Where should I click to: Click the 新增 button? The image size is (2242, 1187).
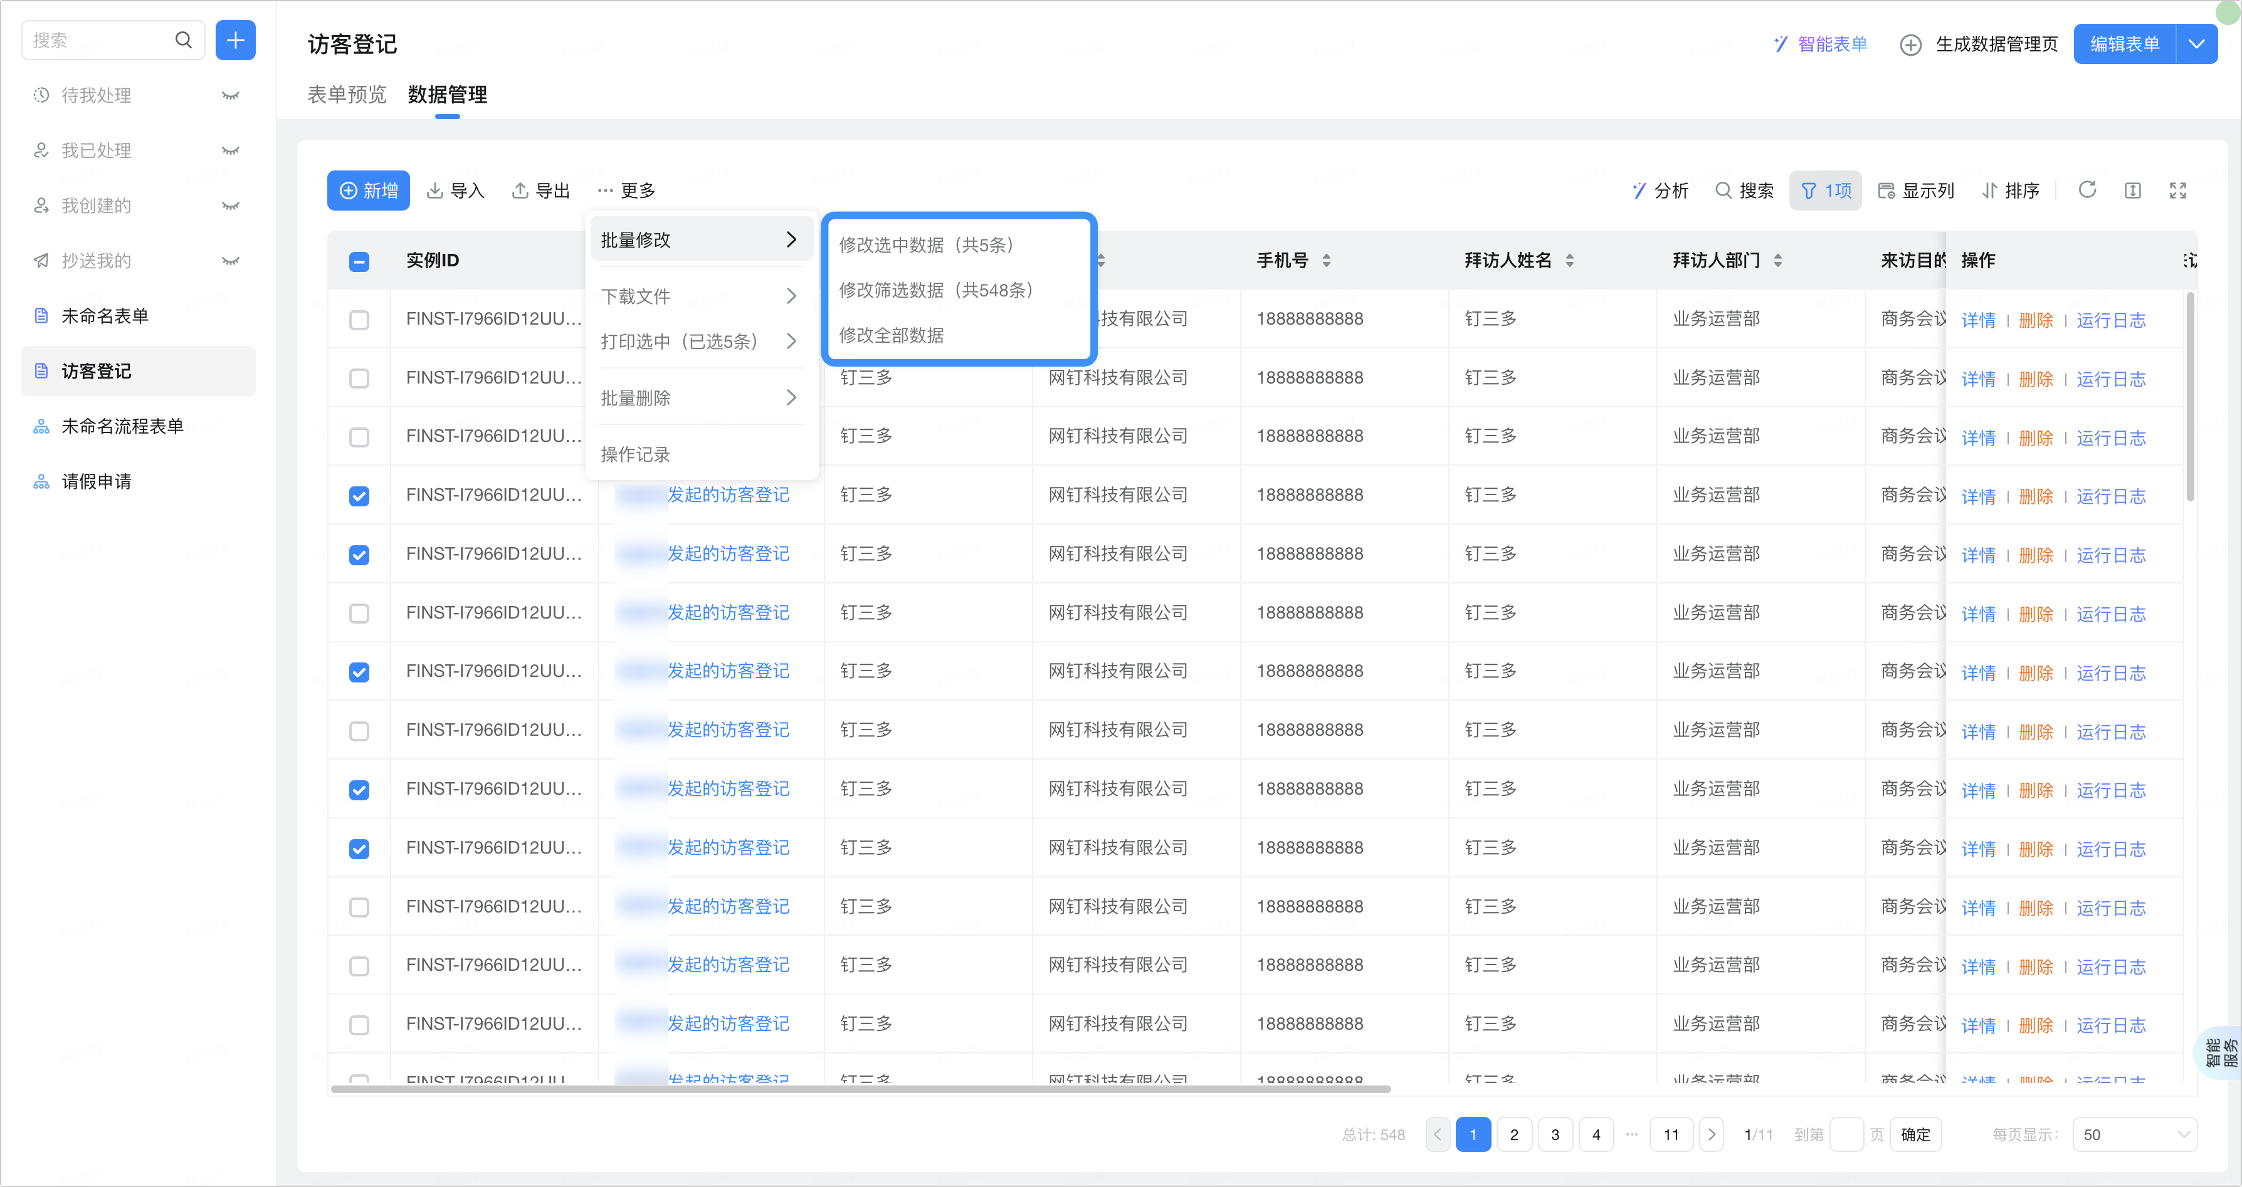[x=368, y=191]
